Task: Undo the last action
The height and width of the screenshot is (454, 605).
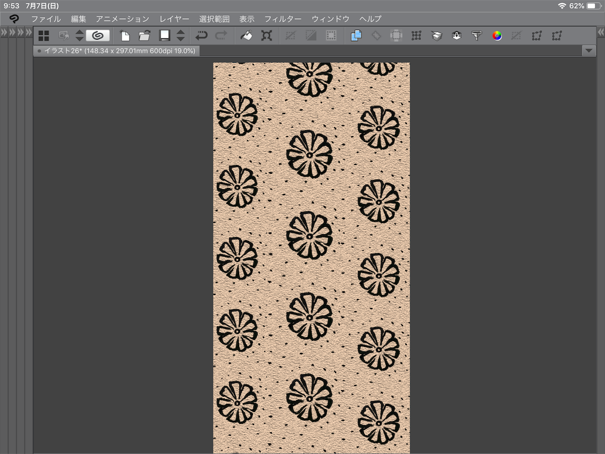Action: 201,35
